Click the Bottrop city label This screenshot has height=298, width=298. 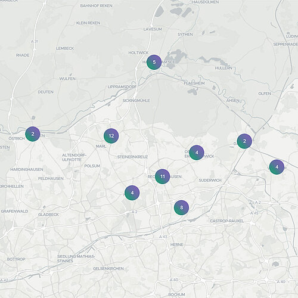(x=16, y=259)
